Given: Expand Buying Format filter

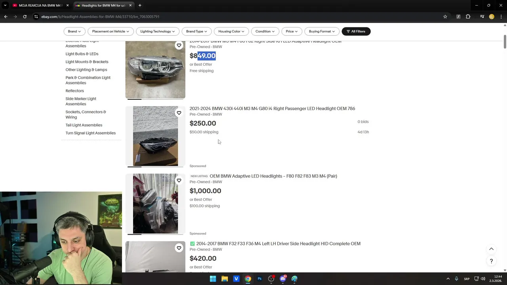Looking at the screenshot, I should 322,31.
